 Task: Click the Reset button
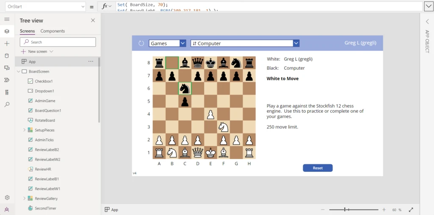click(317, 168)
